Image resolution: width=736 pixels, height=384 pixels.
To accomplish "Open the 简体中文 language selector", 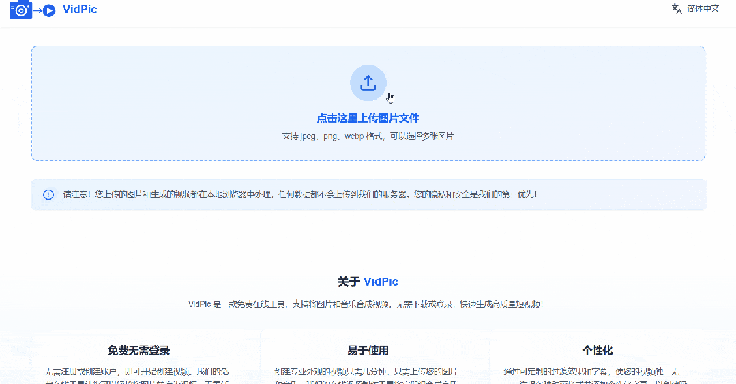I will click(x=703, y=8).
